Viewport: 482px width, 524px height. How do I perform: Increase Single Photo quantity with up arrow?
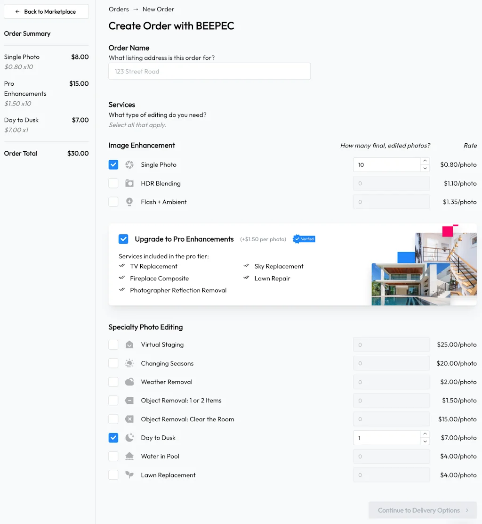click(x=425, y=161)
